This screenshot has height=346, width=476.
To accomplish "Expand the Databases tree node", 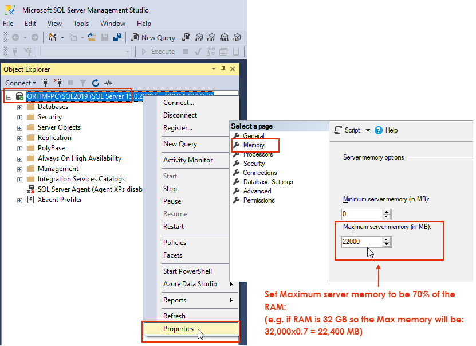I will coord(19,107).
